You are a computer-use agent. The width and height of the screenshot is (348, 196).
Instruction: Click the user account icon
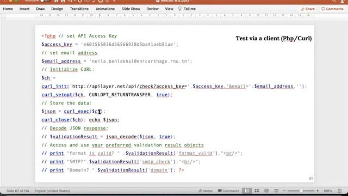tap(343, 1)
